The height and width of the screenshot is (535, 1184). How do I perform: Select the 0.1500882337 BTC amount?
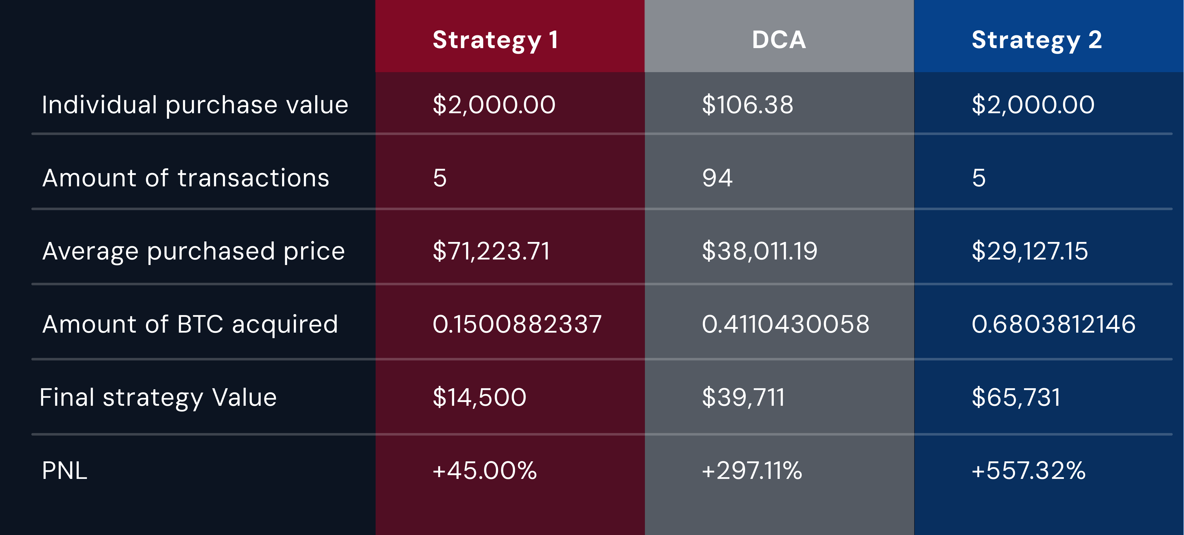(x=517, y=324)
